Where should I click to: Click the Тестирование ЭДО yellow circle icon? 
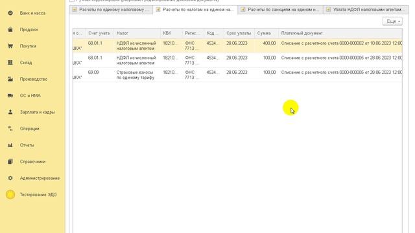(10, 194)
